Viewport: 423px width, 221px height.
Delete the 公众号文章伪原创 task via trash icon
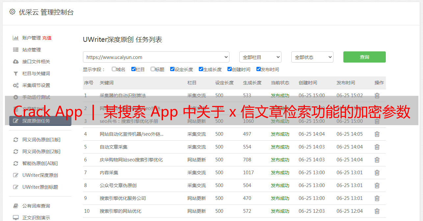pyautogui.click(x=377, y=185)
